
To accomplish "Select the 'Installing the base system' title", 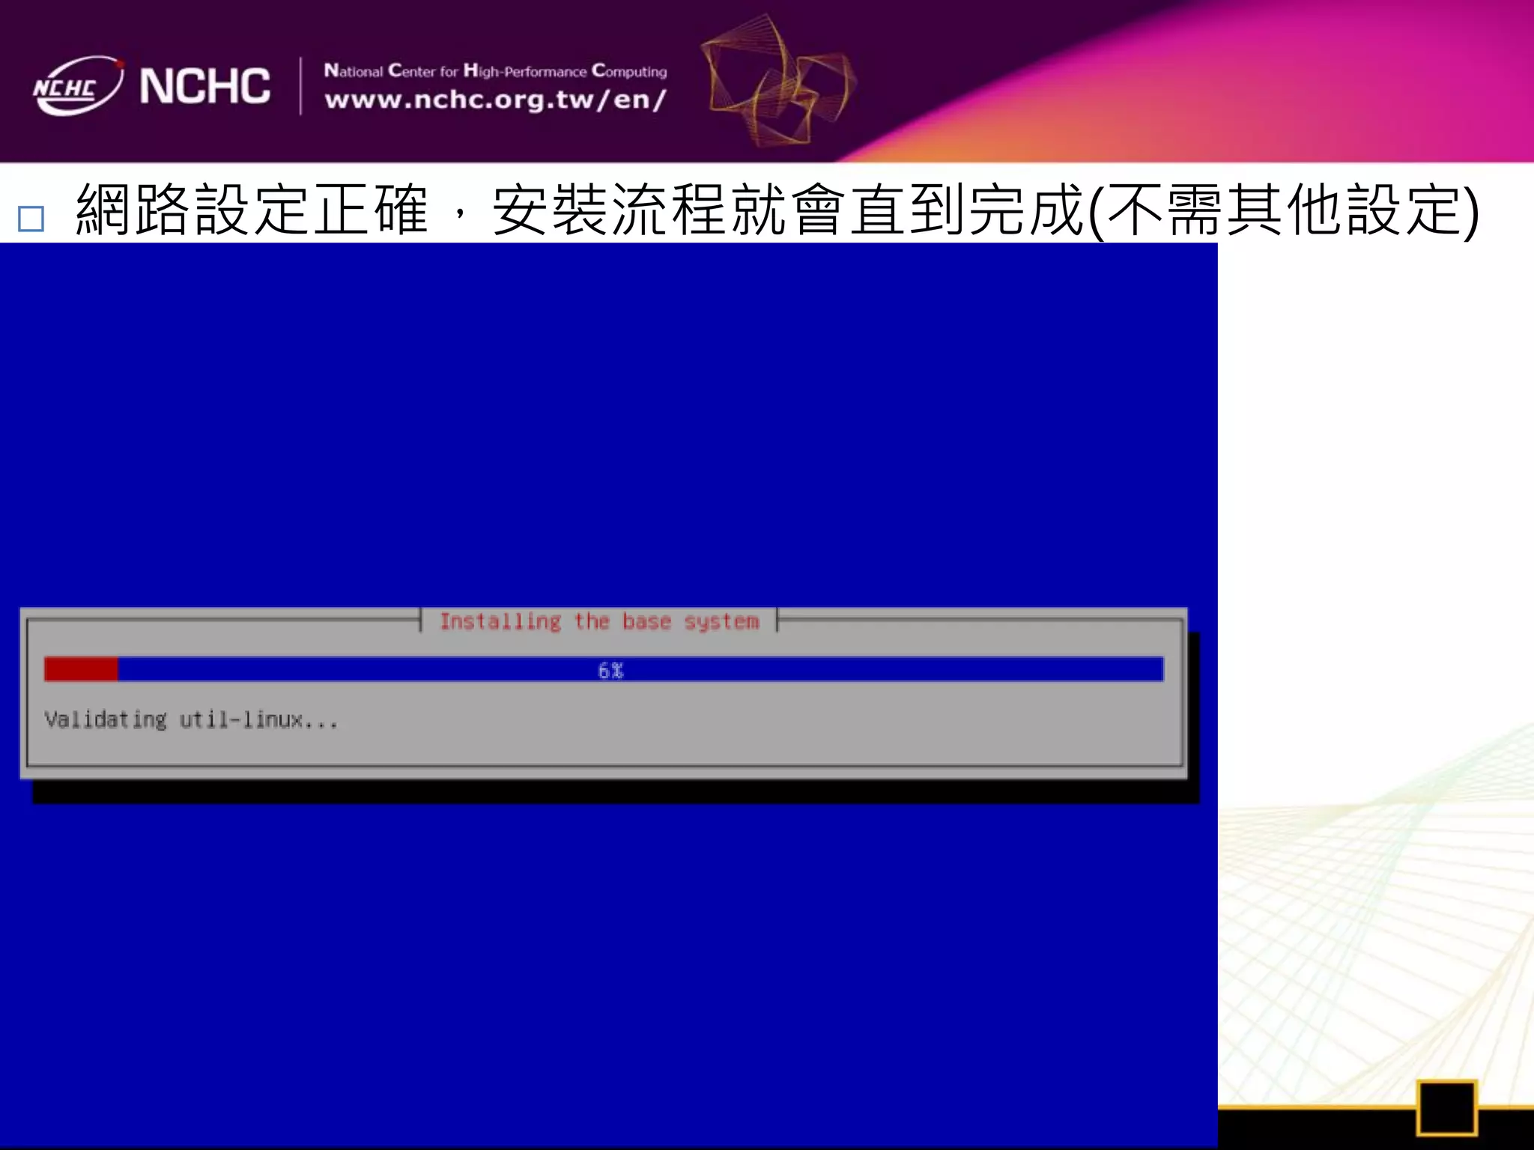I will coord(599,621).
